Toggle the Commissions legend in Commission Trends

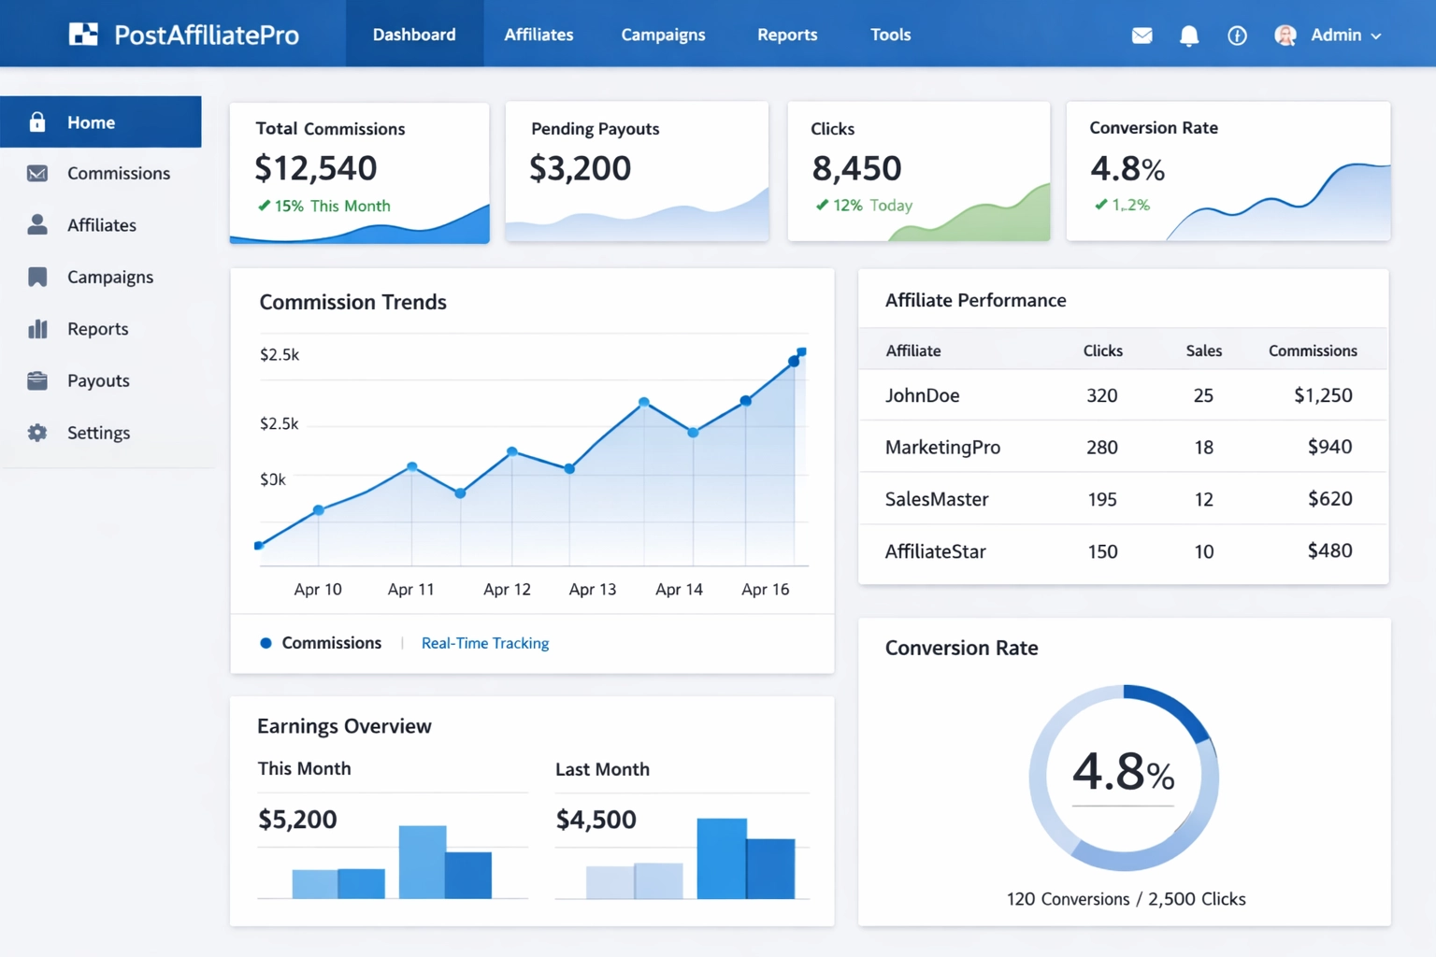(x=321, y=643)
